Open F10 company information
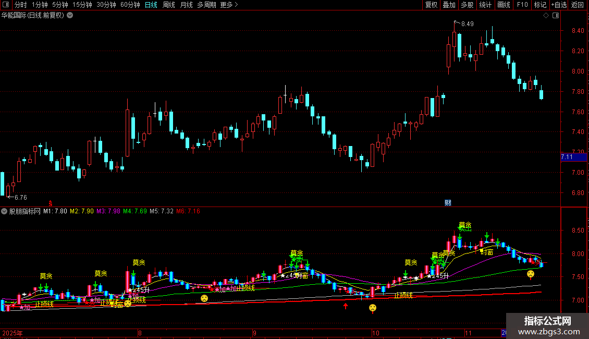This screenshot has width=589, height=339. pyautogui.click(x=522, y=5)
